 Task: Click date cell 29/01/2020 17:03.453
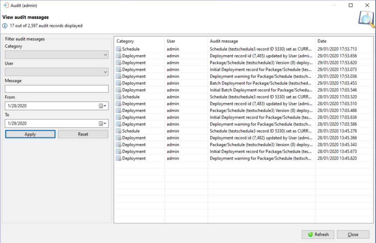pos(337,83)
